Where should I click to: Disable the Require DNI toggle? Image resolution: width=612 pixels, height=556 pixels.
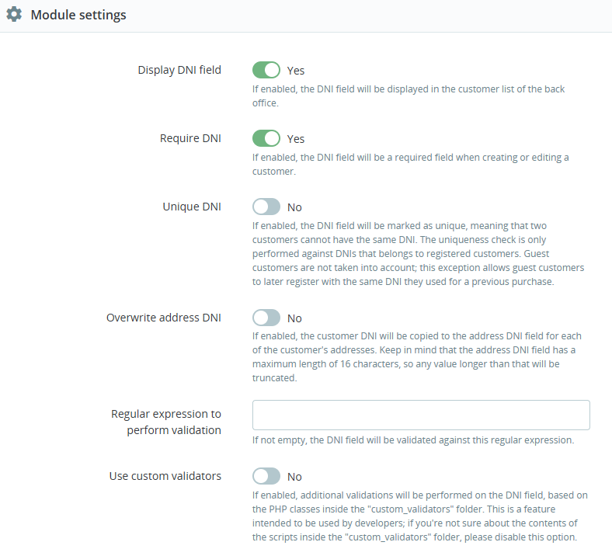click(266, 139)
